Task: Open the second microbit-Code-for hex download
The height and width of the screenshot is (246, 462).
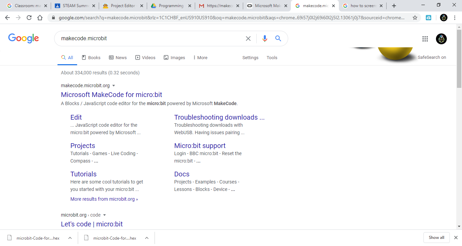Action: [x=115, y=238]
